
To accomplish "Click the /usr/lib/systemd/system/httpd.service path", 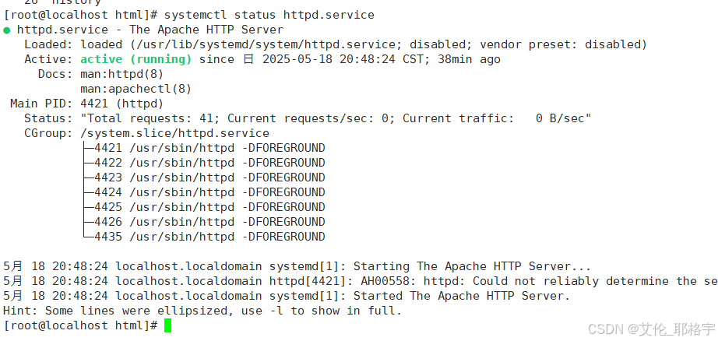I will coord(238,45).
